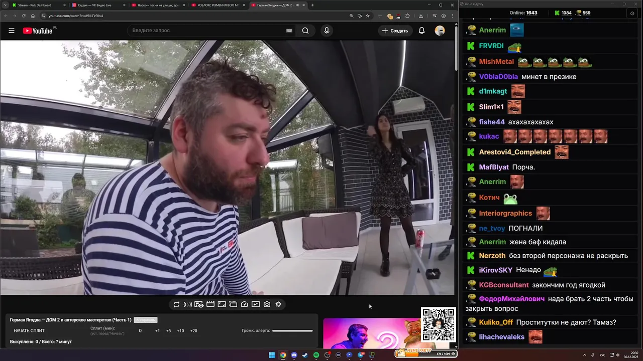This screenshot has width=643, height=361.
Task: Open Steam from the taskbar
Action: 305,355
